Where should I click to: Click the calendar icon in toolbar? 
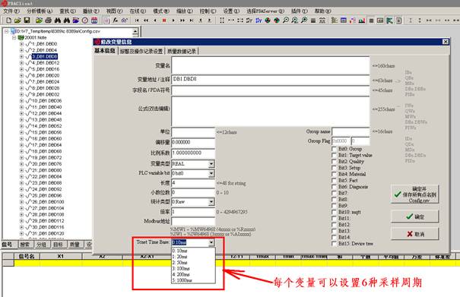point(94,21)
